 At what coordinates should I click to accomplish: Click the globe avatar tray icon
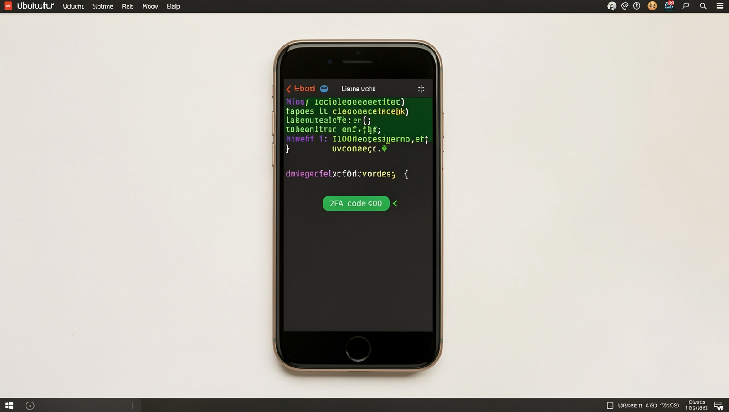coord(612,6)
